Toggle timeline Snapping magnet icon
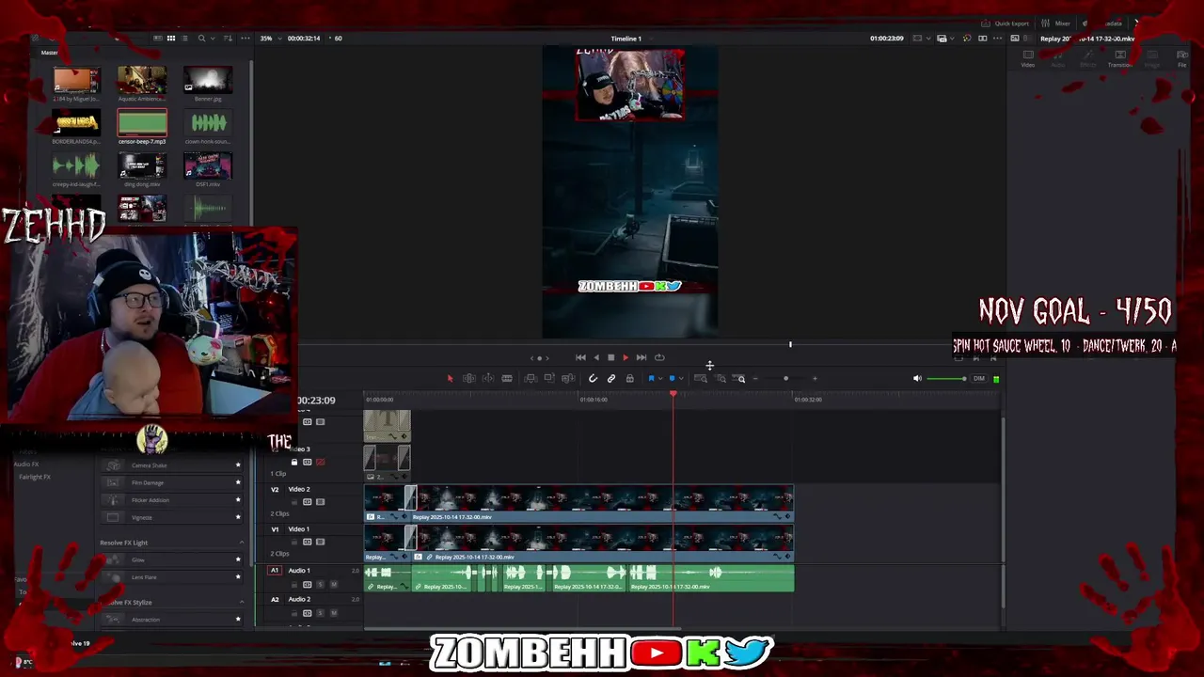 [593, 378]
